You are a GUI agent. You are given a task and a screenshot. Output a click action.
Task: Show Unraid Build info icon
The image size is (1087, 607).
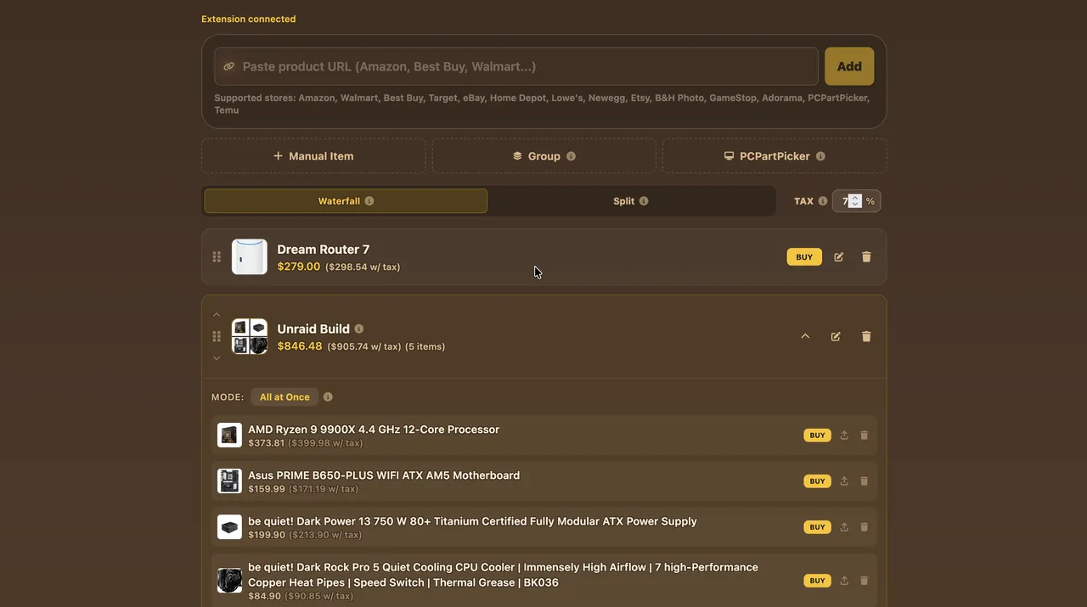click(x=359, y=329)
